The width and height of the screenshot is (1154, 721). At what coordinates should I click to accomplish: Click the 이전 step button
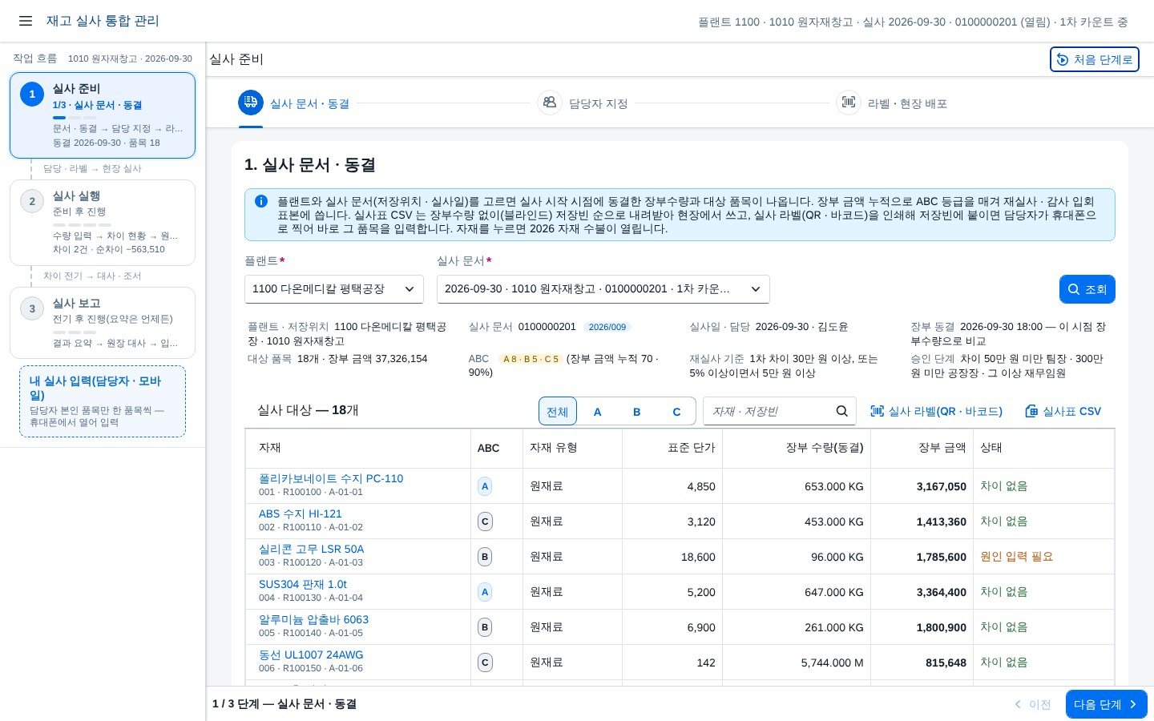click(1032, 704)
